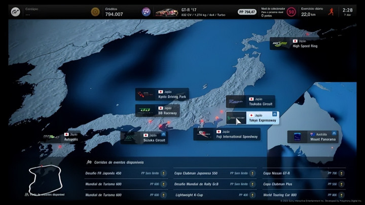Viewport: 365px width, 205px height.
Task: Click the Fuji International Speedway logo
Action: pyautogui.click(x=203, y=134)
